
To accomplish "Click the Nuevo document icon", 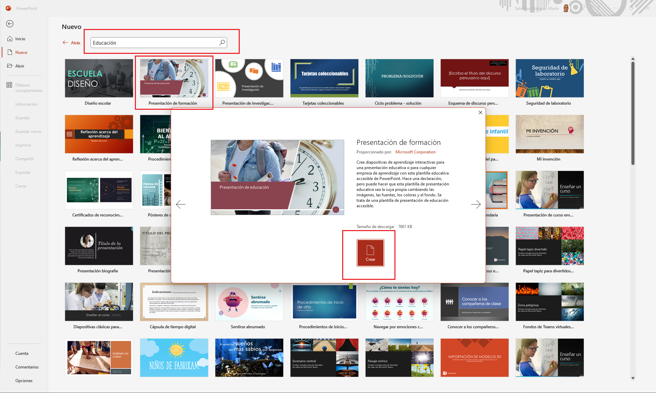I will point(10,52).
